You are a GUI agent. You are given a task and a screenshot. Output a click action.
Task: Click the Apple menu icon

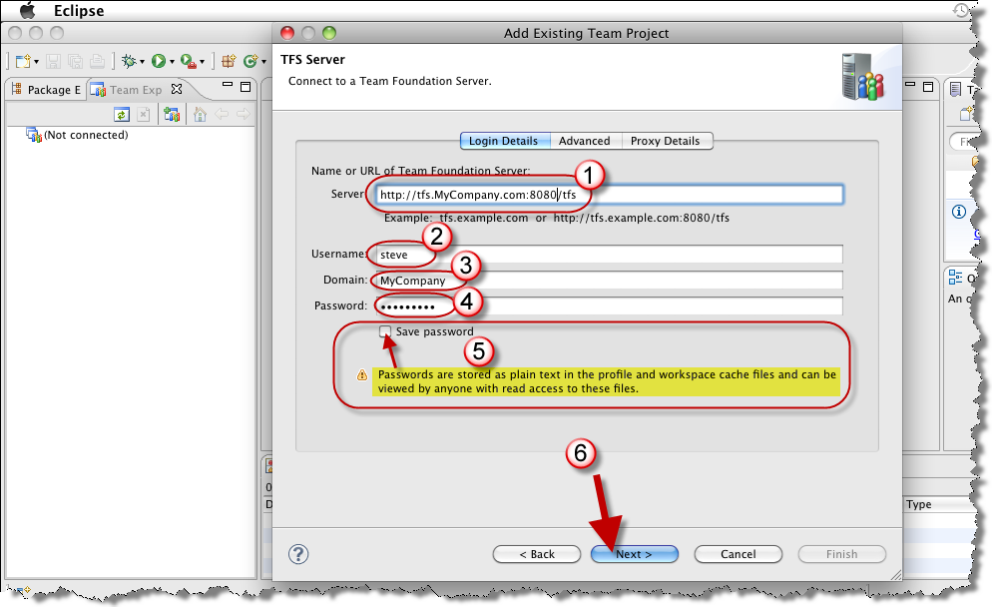[28, 10]
